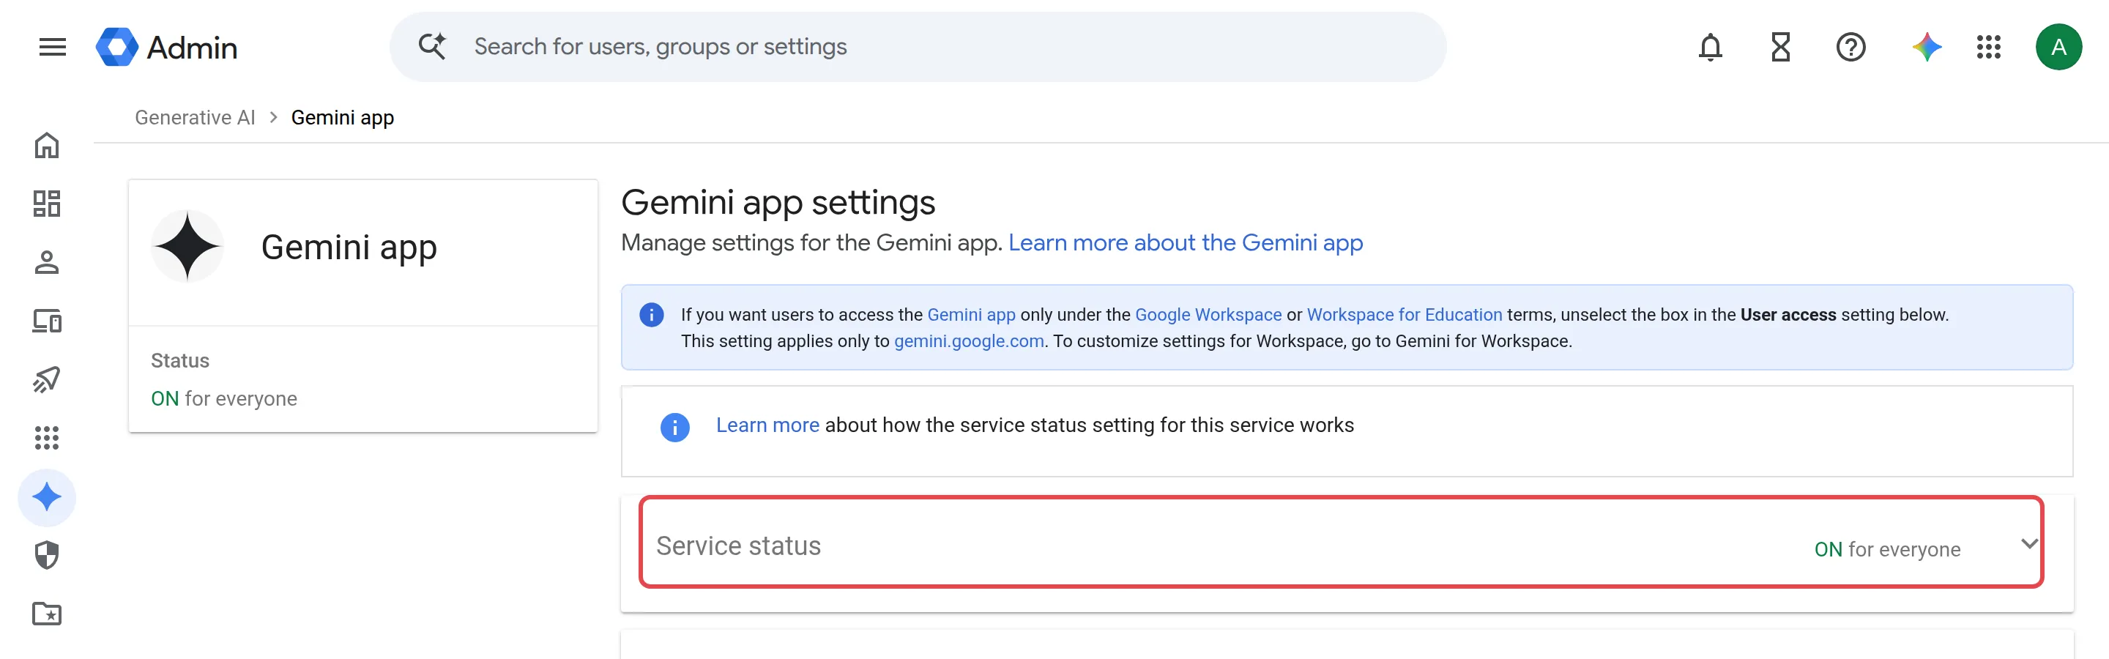Open Apps dots grid in sidebar
2109x659 pixels.
coord(47,438)
